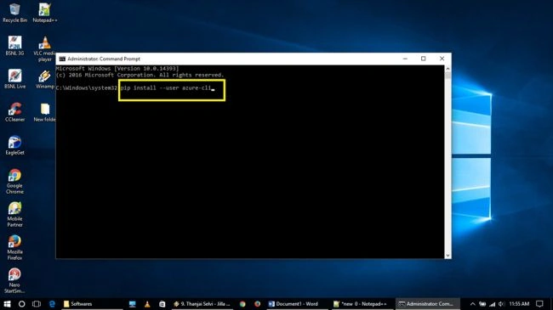Open Command Prompt title bar system icon
Screen dimensions: 553x310
point(62,59)
